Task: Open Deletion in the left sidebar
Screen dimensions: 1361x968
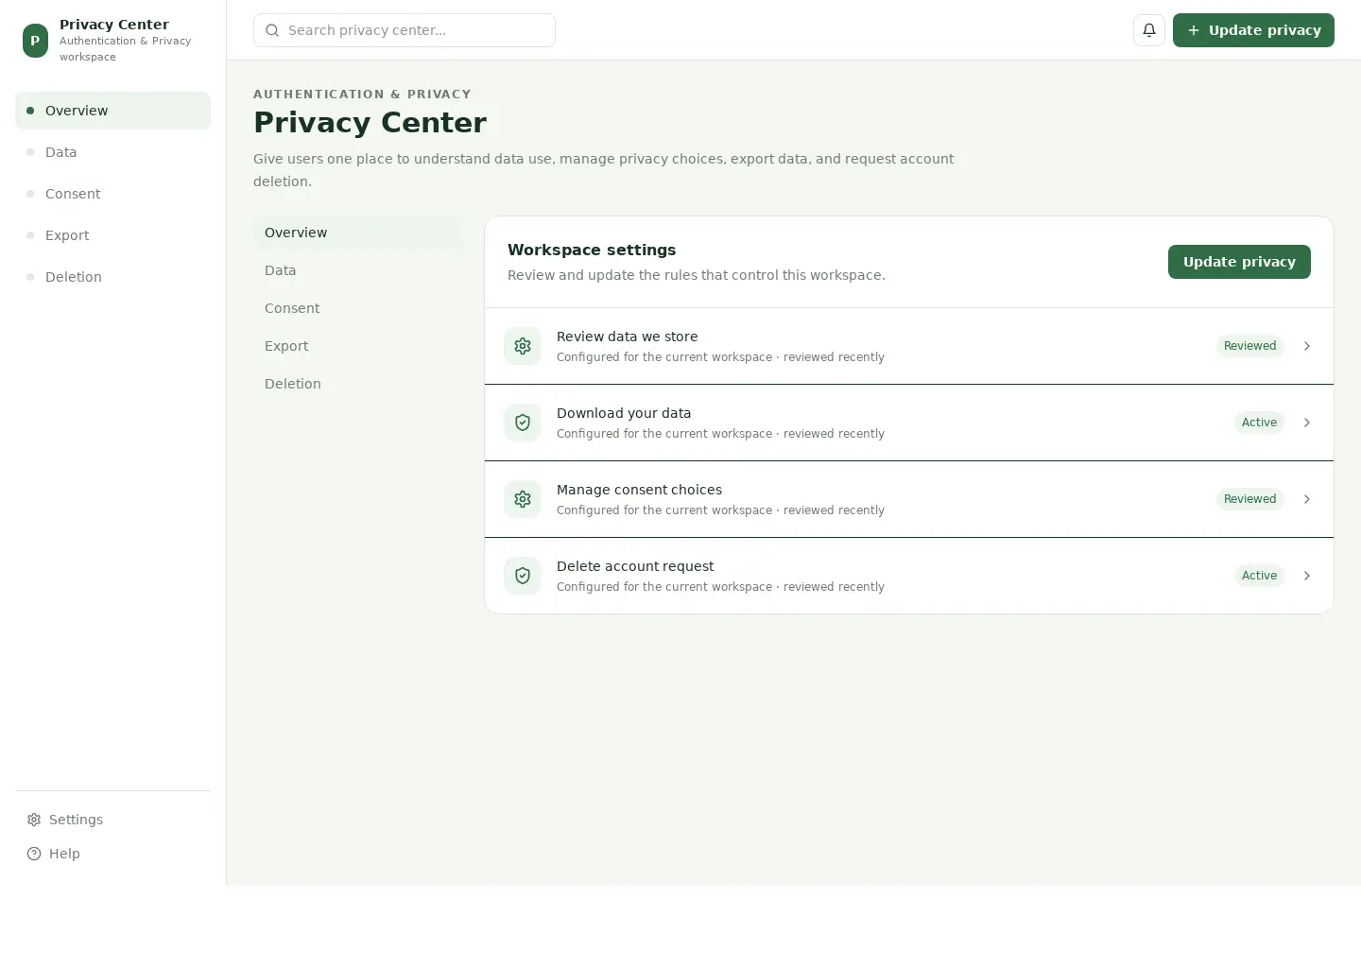Action: [x=112, y=277]
